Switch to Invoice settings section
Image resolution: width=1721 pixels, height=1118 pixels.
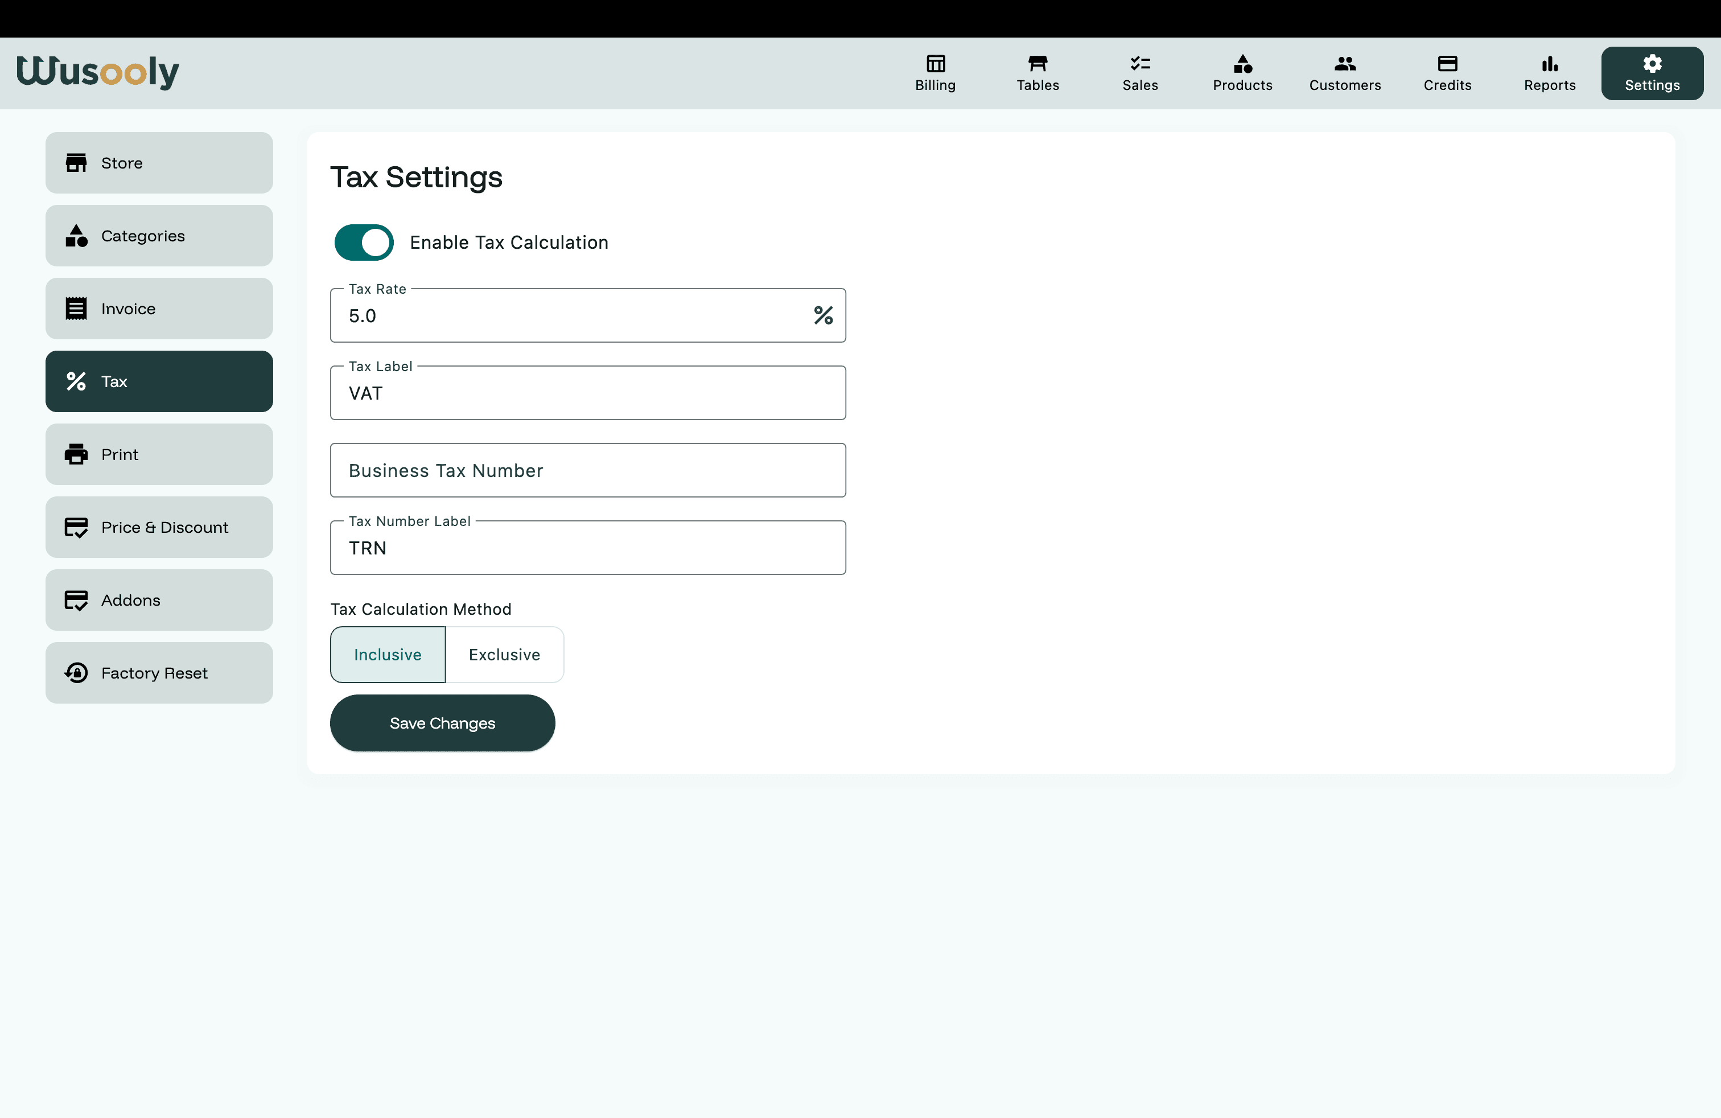tap(159, 309)
